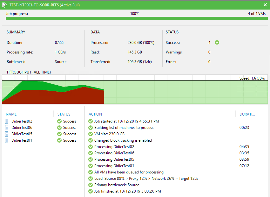Viewport: 270px width, 197px height.
Task: Click the VM icon next to DidierTest01
Action: (x=7, y=140)
